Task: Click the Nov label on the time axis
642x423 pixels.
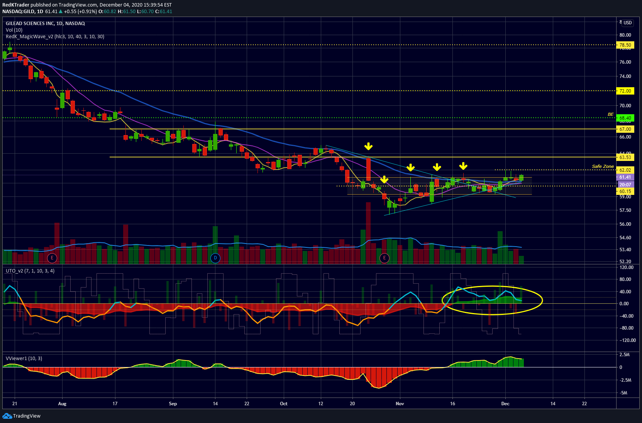Action: (400, 404)
